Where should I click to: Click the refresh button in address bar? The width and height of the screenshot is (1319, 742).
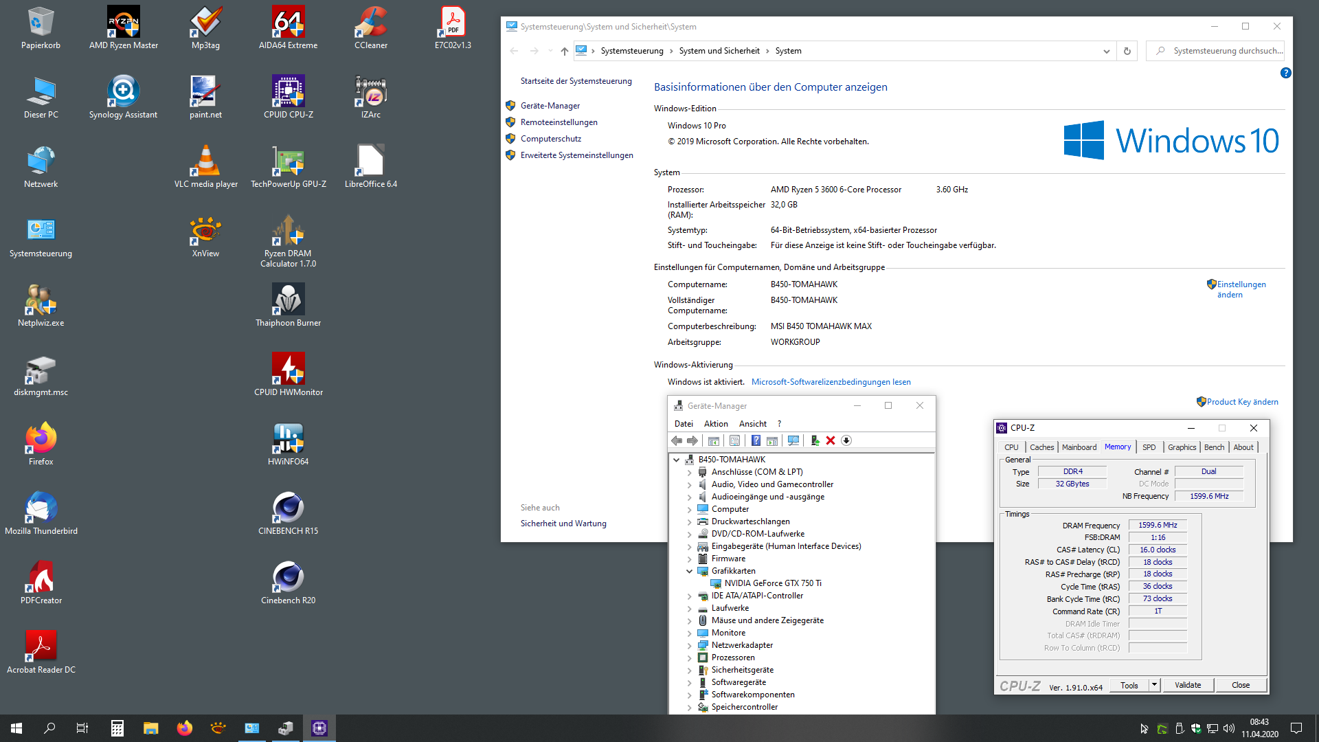[x=1127, y=51]
